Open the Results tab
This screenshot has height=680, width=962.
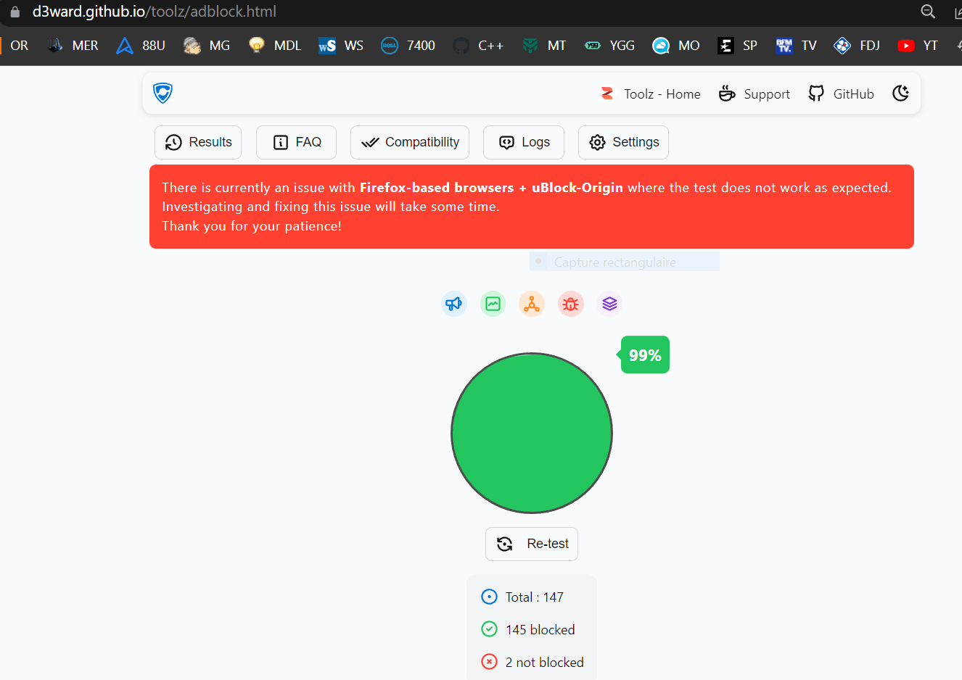[198, 142]
